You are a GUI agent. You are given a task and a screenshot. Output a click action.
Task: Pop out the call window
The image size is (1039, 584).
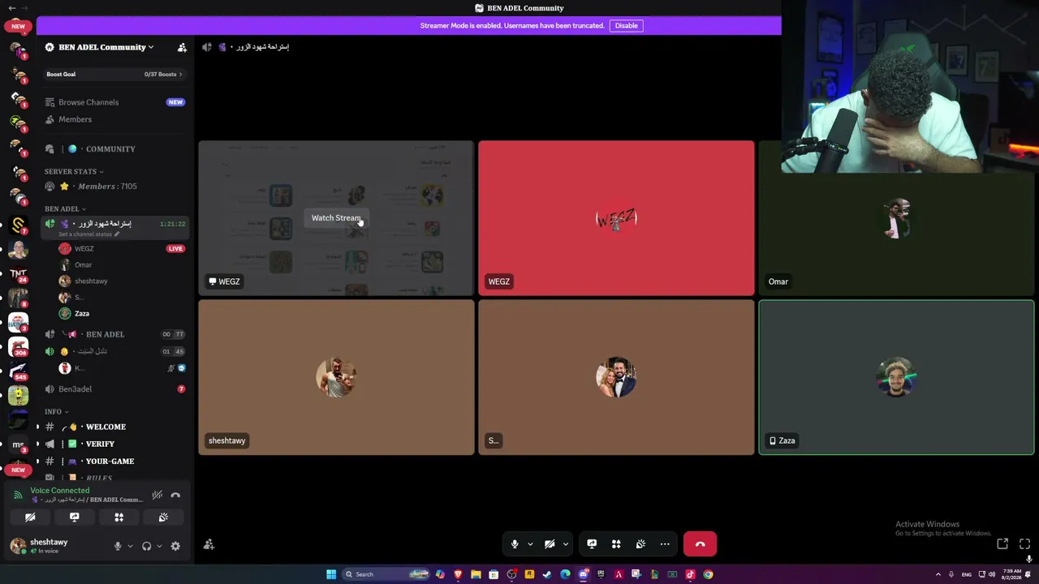click(x=1002, y=544)
